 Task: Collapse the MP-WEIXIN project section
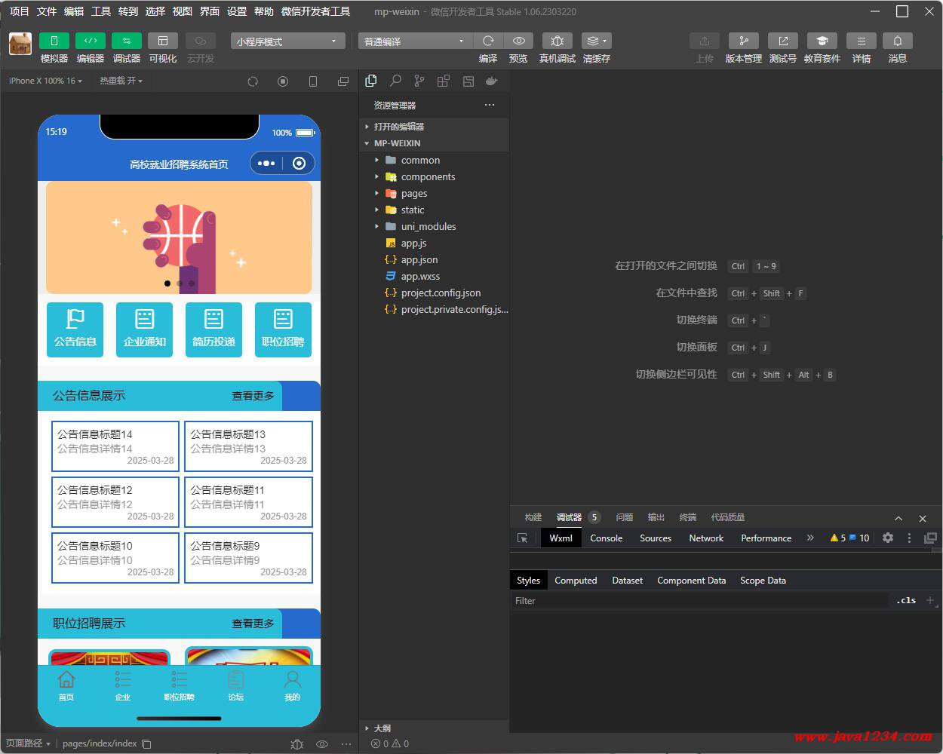pyautogui.click(x=435, y=143)
